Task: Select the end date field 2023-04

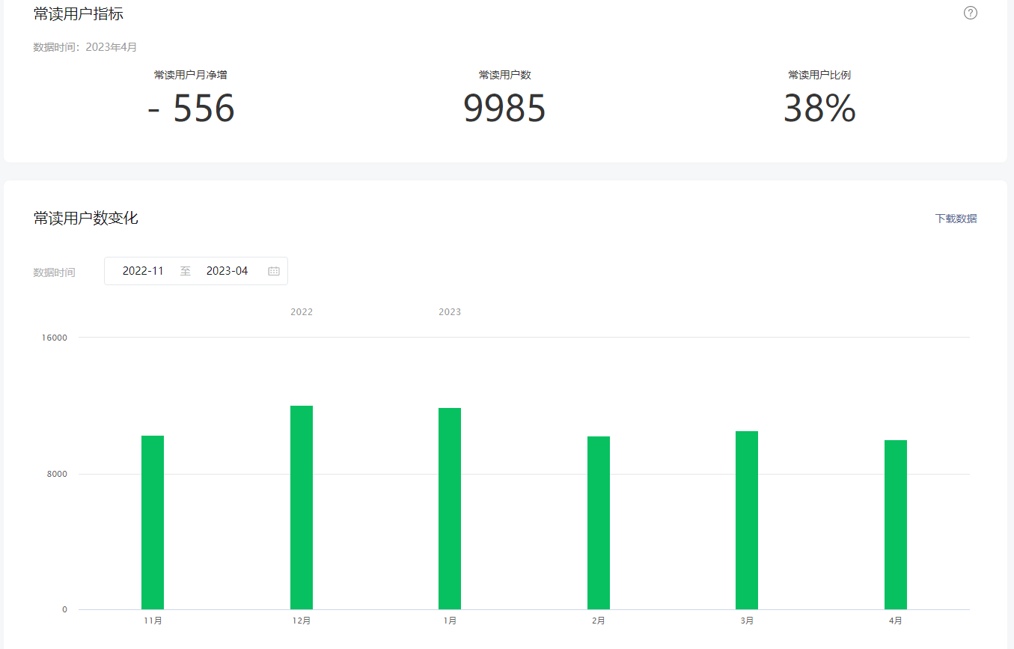Action: [x=227, y=271]
